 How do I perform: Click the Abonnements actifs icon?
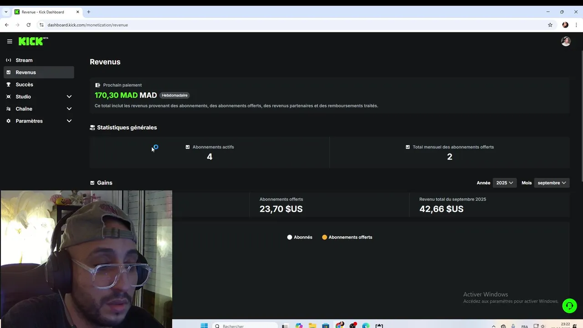pyautogui.click(x=188, y=147)
